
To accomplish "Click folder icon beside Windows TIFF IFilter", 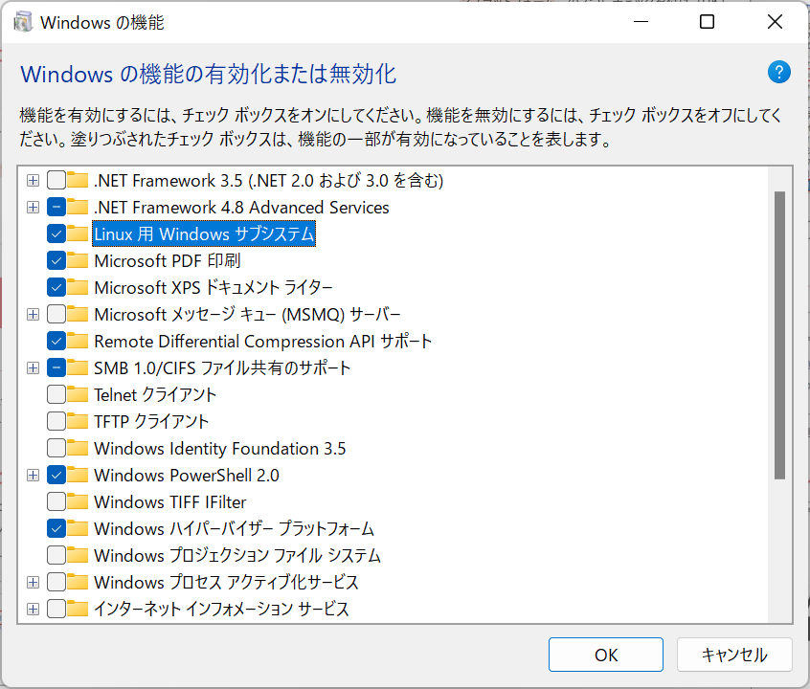I will [x=78, y=501].
